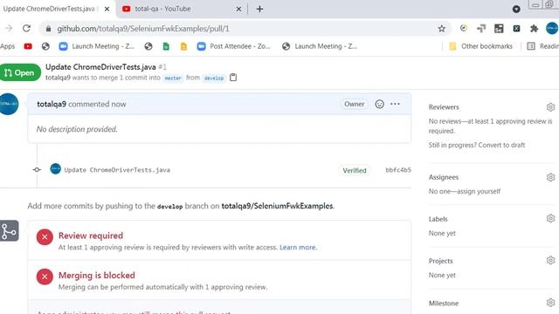Open Chrome's profile dropdown arrow in tab strip
Viewport: 559px width, 314px height.
(x=516, y=10)
